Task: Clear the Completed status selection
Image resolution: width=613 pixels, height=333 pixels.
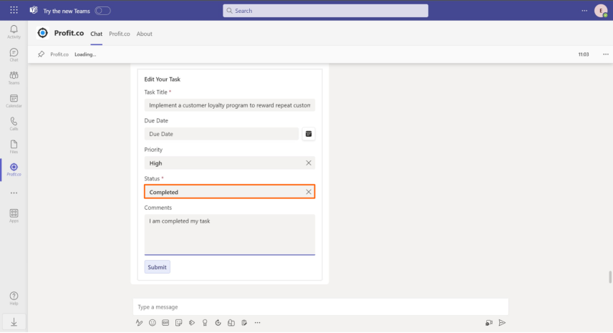Action: point(309,192)
